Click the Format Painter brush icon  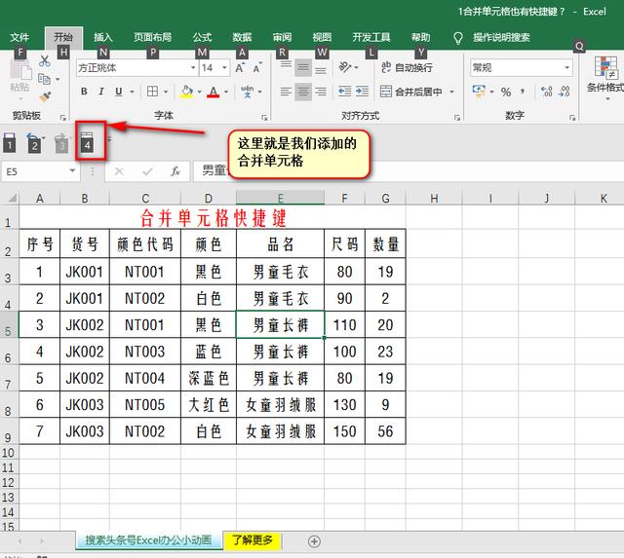coord(46,97)
